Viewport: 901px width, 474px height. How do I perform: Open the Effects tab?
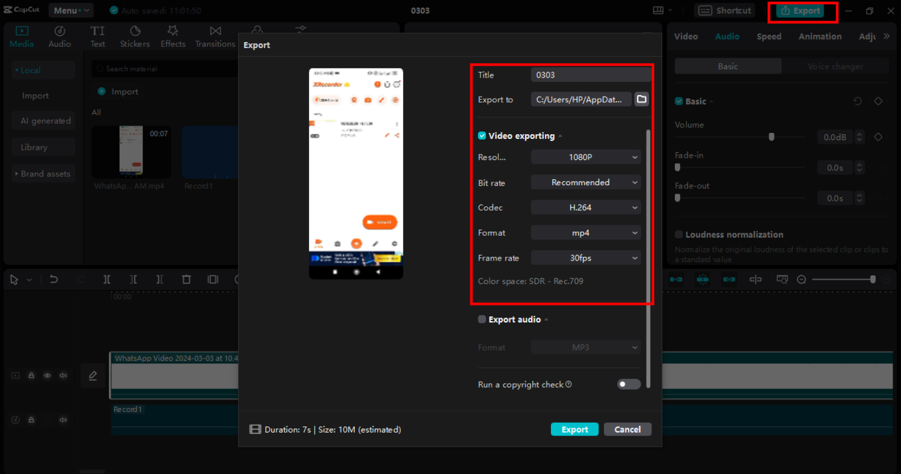pyautogui.click(x=173, y=37)
